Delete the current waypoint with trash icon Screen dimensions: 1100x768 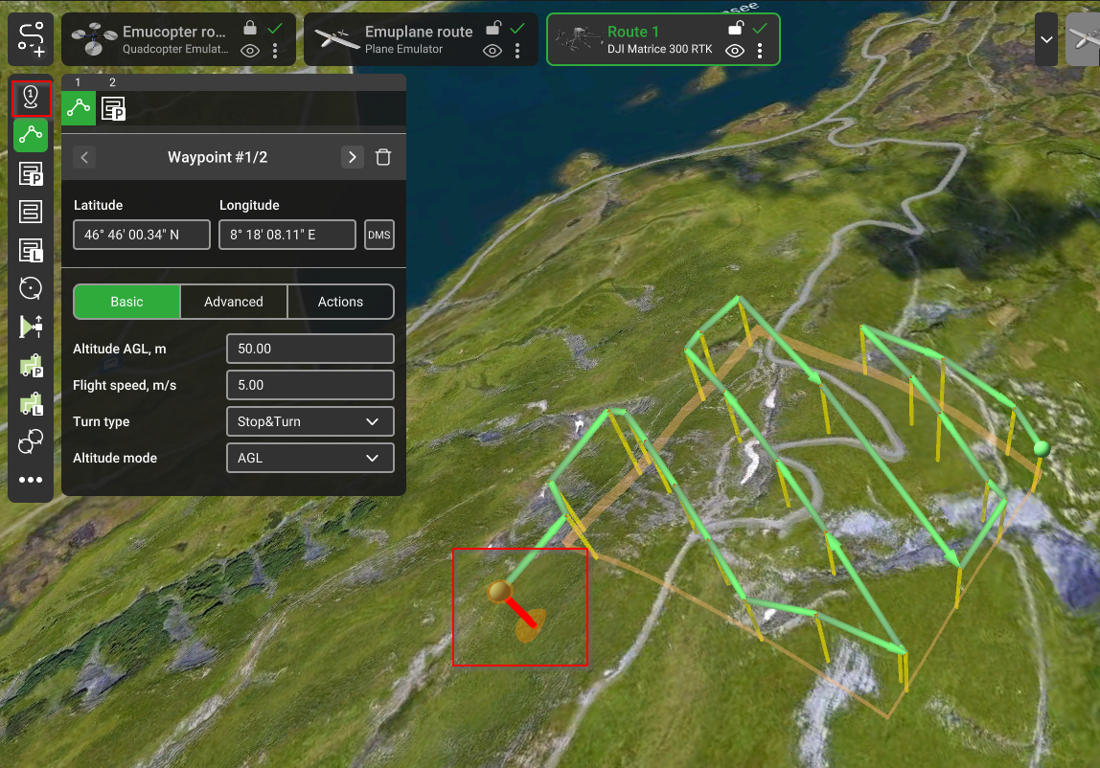click(383, 157)
